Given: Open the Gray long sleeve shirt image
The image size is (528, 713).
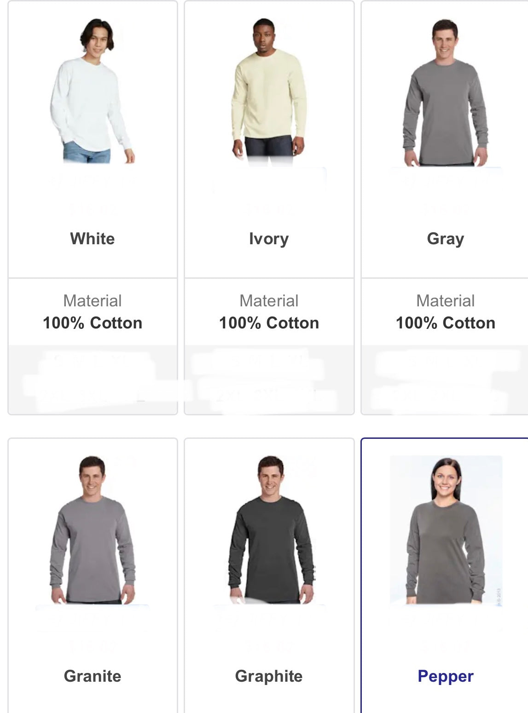Looking at the screenshot, I should click(x=445, y=92).
